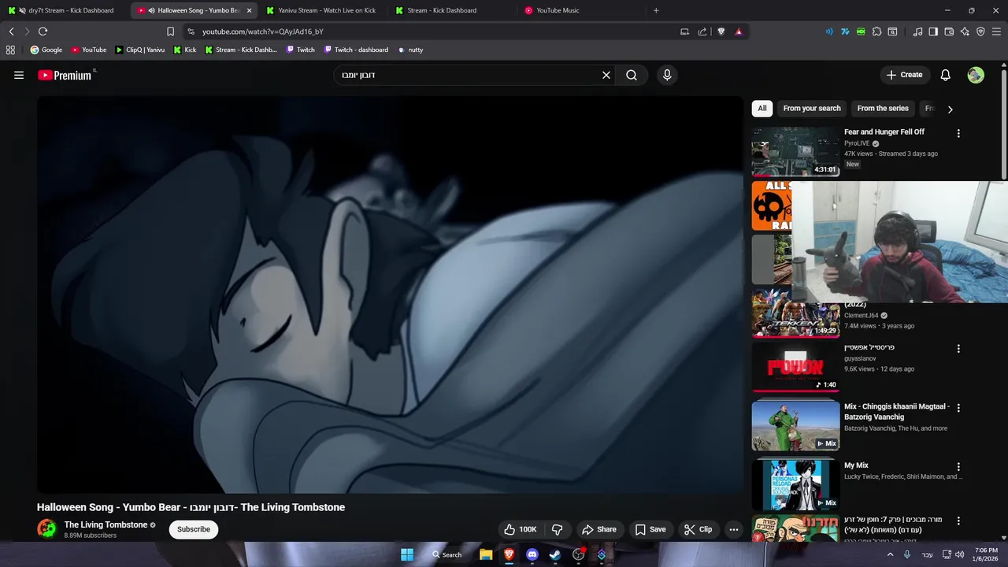Clip the video with scissors button
Viewport: 1008px width, 567px height.
698,529
